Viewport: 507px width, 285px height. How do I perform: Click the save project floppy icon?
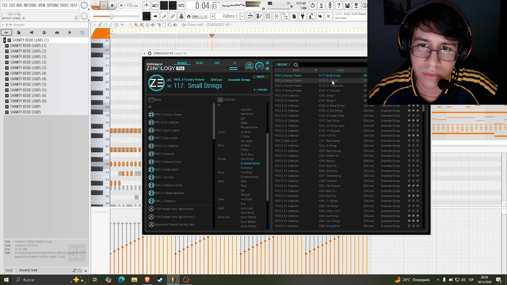[347, 6]
